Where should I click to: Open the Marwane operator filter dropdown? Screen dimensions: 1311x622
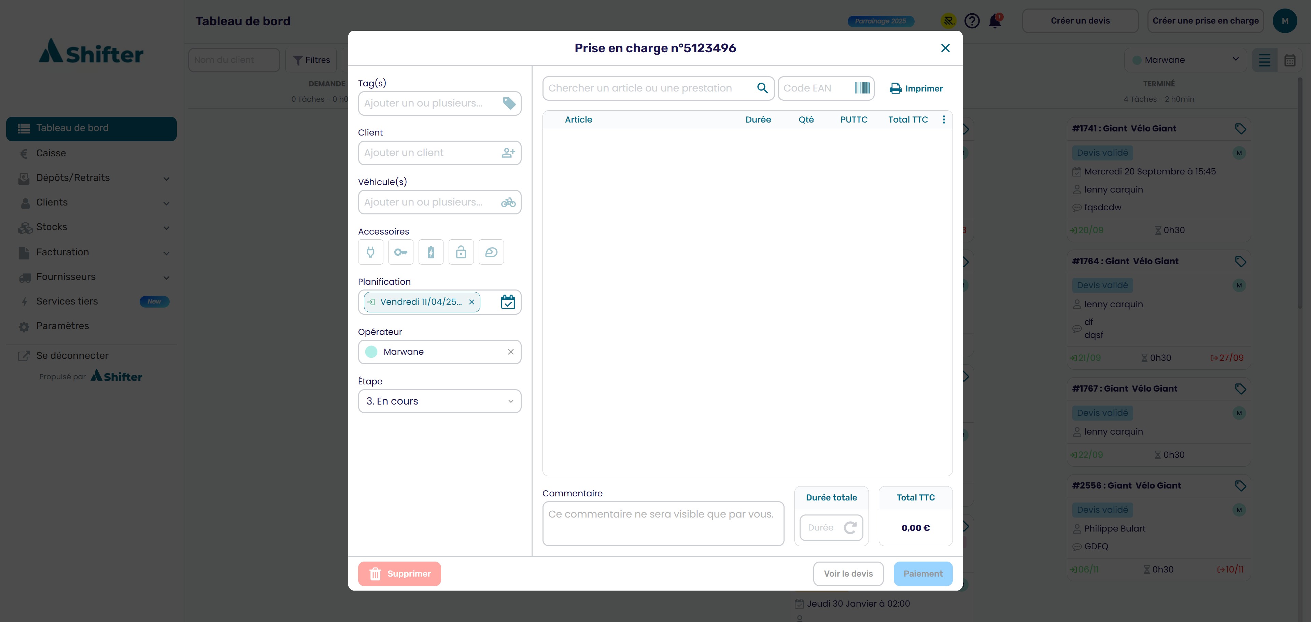click(x=1186, y=60)
